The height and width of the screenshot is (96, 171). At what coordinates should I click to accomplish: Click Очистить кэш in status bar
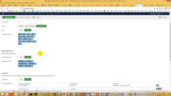pyautogui.click(x=56, y=91)
